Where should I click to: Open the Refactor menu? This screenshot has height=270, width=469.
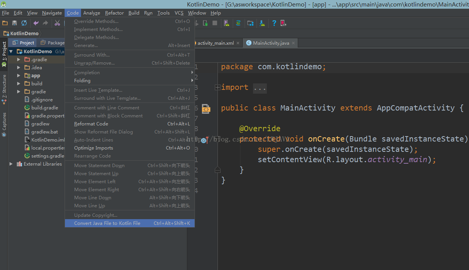[115, 13]
